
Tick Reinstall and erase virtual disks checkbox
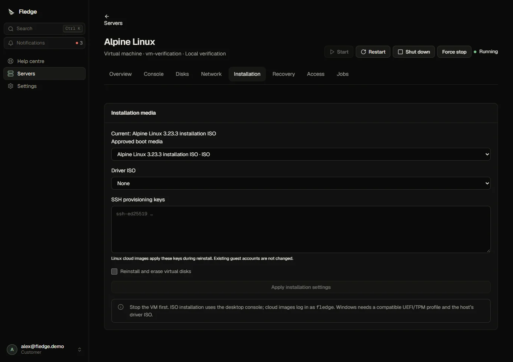(114, 271)
